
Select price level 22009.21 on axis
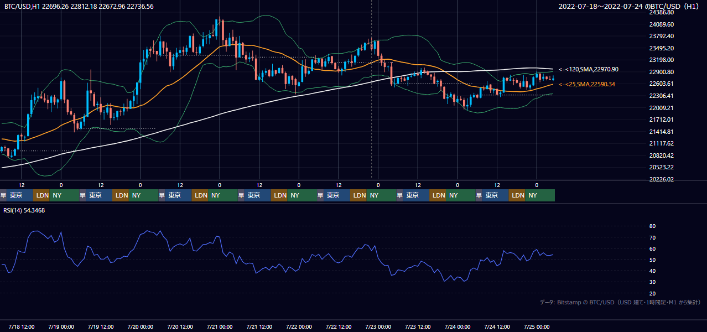coord(662,107)
